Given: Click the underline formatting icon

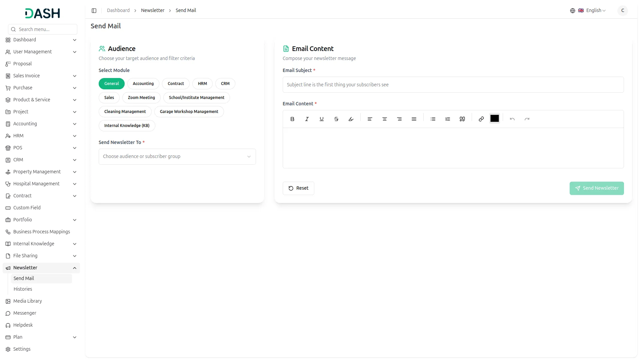Looking at the screenshot, I should (322, 119).
